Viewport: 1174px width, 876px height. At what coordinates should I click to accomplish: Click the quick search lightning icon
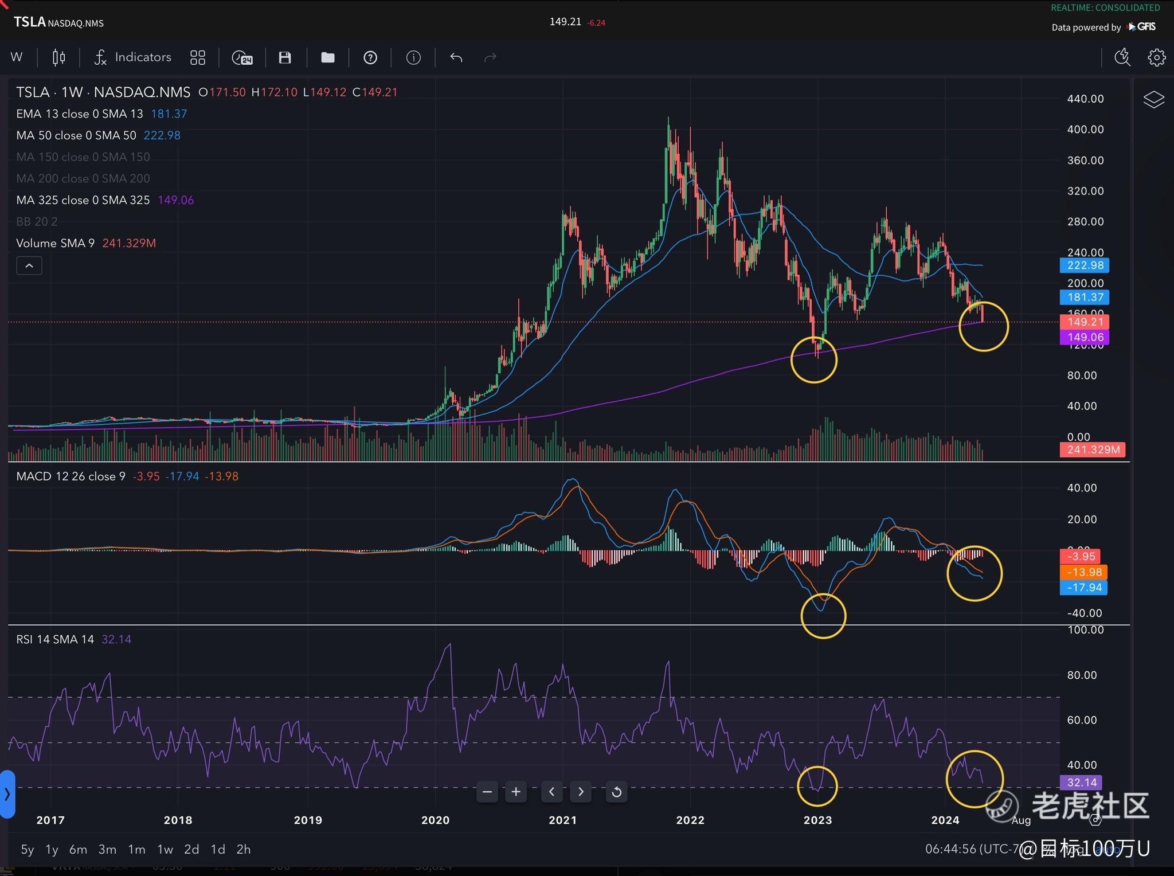coord(1122,57)
